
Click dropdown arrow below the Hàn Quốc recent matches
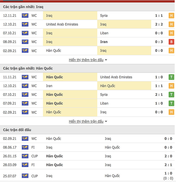click(x=106, y=122)
